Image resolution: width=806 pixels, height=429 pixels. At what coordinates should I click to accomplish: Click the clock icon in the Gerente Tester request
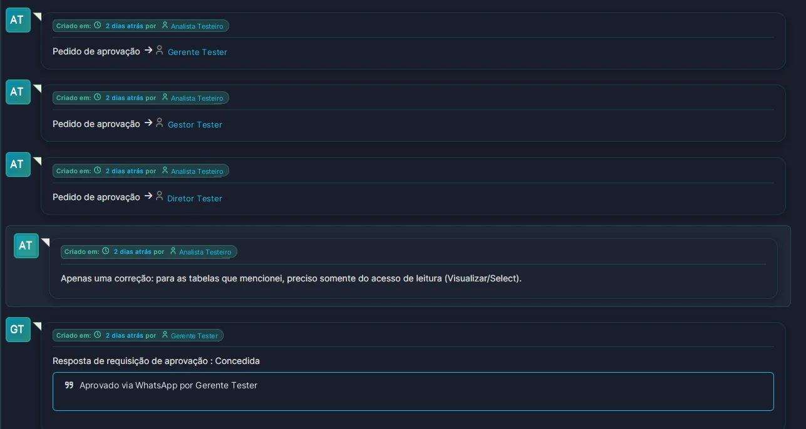[x=98, y=26]
